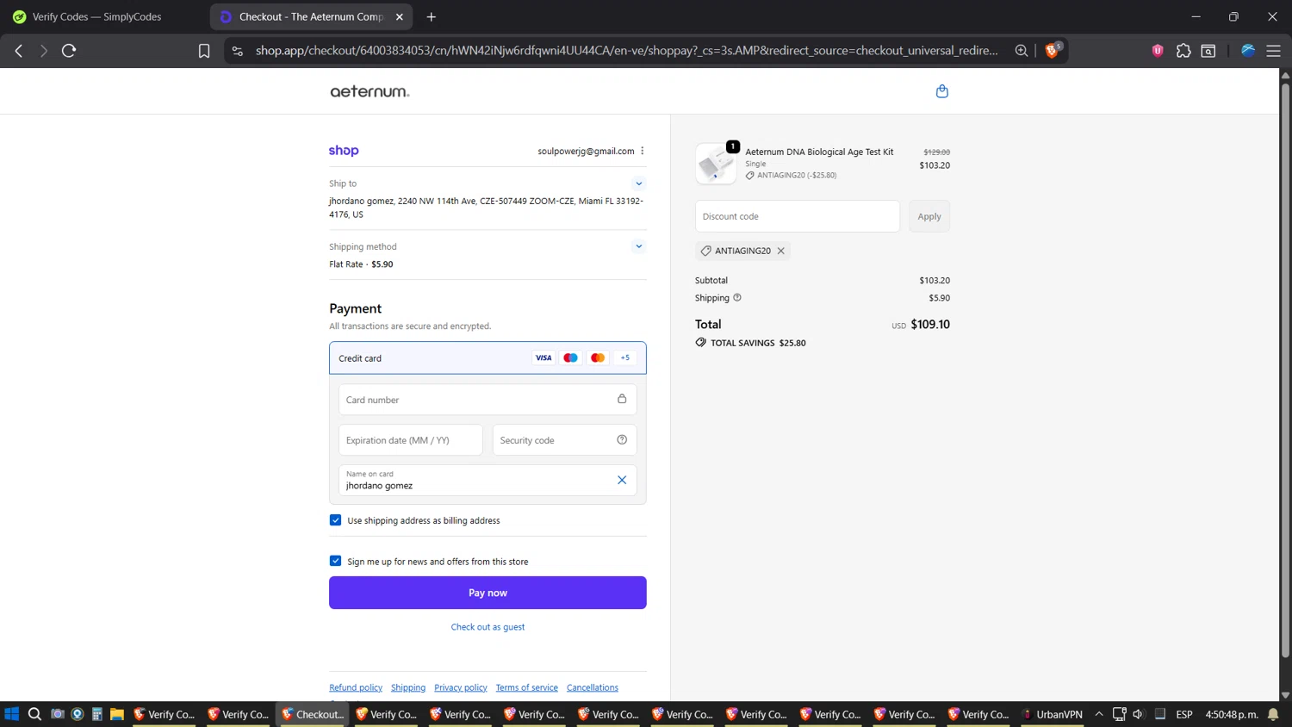Open browser extensions puzzle icon
1292x727 pixels.
[1183, 51]
